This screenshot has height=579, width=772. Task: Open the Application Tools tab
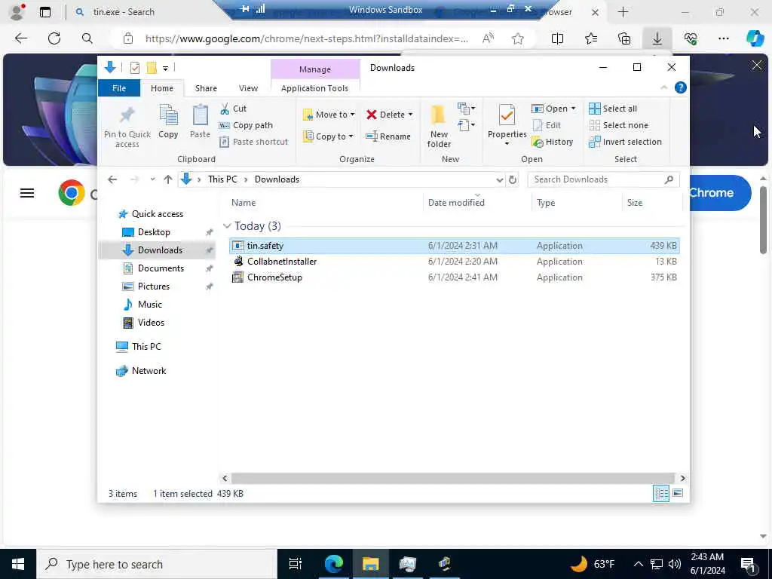(x=314, y=88)
